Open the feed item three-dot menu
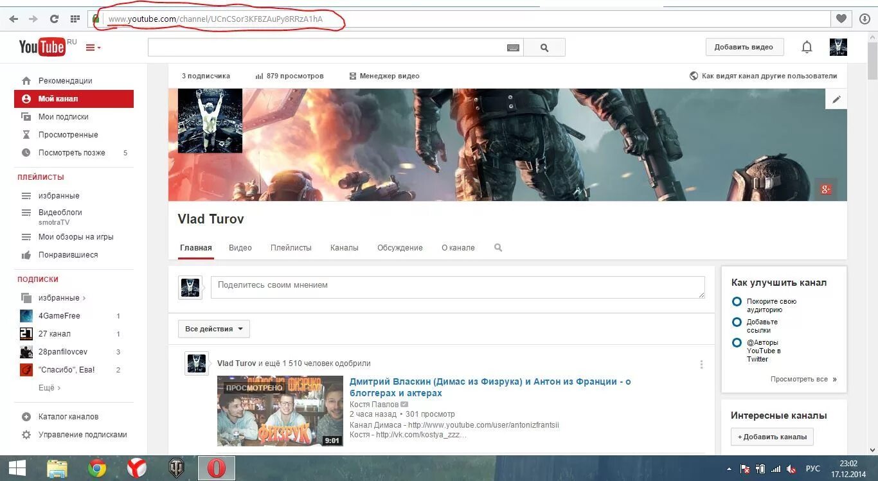878x481 pixels. tap(701, 364)
